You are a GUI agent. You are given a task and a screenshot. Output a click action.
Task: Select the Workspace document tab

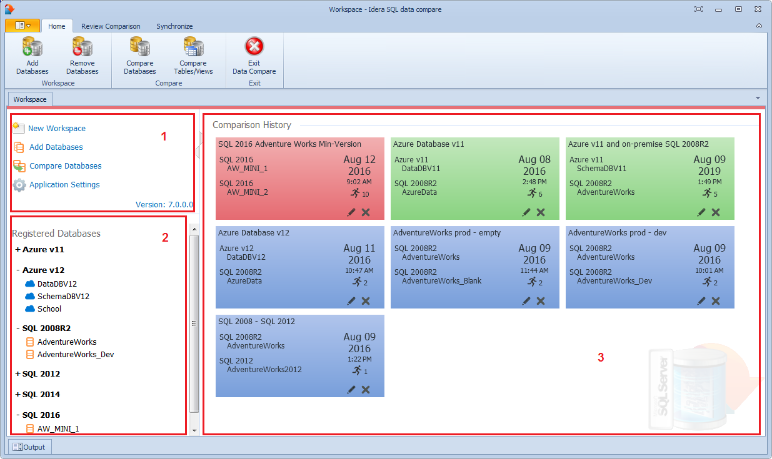(30, 99)
